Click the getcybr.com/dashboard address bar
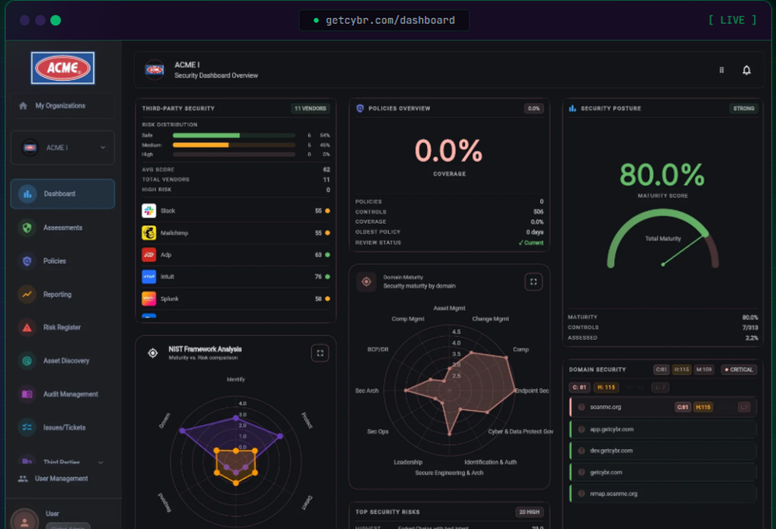776x529 pixels. [x=384, y=20]
